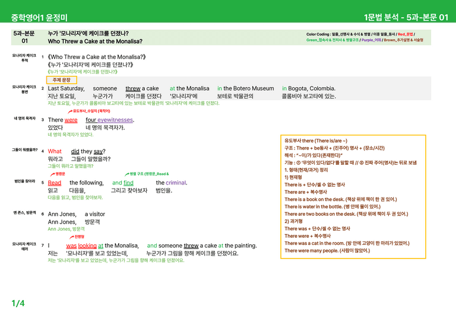Click the Korean gloss '네 명의 목격자가.'
Viewport: 456px width, 322px height.
click(105, 127)
